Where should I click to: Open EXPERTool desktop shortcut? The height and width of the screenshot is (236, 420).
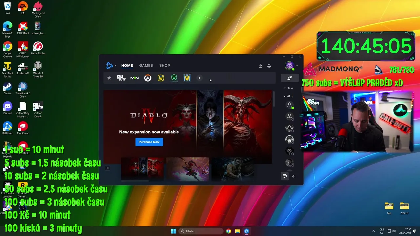click(23, 28)
